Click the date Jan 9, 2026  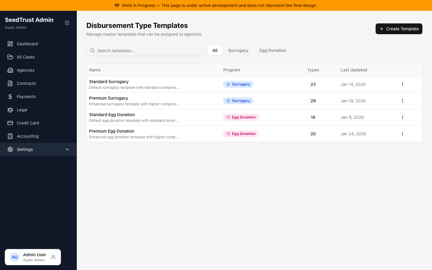click(x=352, y=117)
